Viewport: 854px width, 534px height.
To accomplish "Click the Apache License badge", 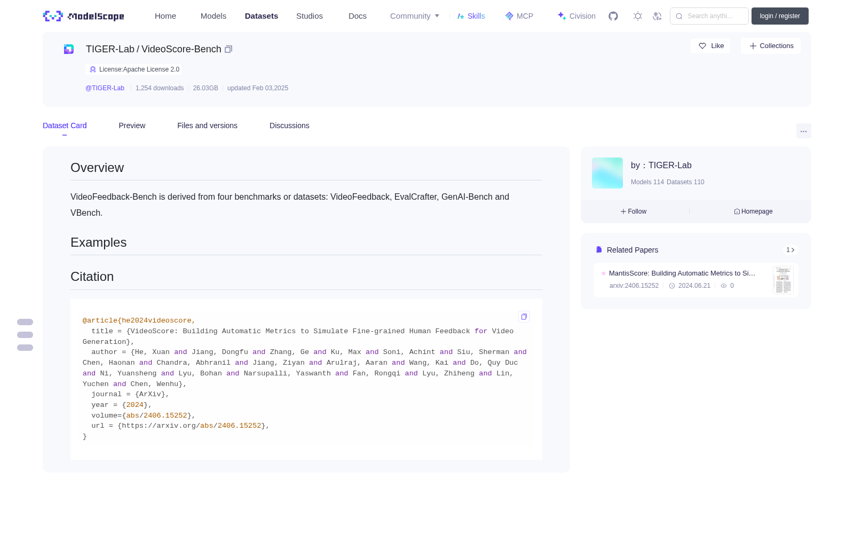I will [x=134, y=69].
